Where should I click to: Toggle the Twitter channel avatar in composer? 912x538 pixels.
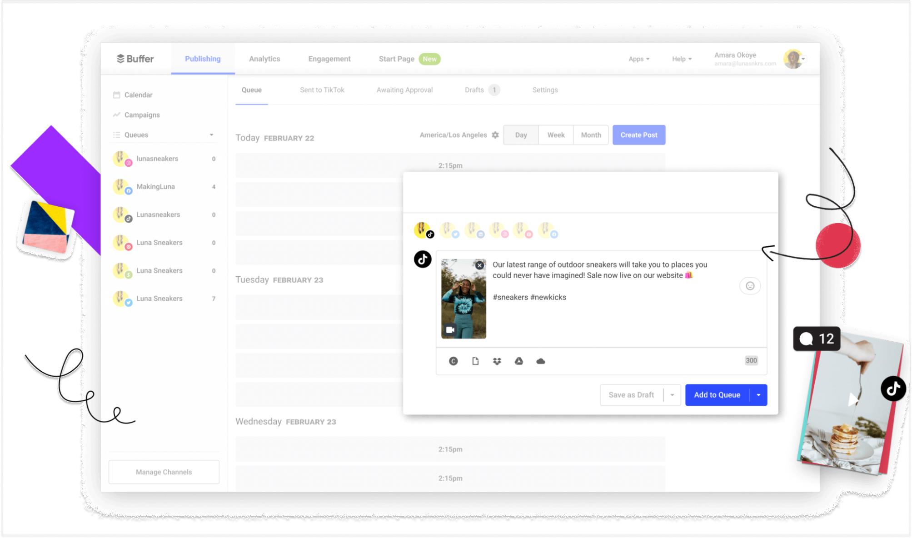click(x=449, y=230)
